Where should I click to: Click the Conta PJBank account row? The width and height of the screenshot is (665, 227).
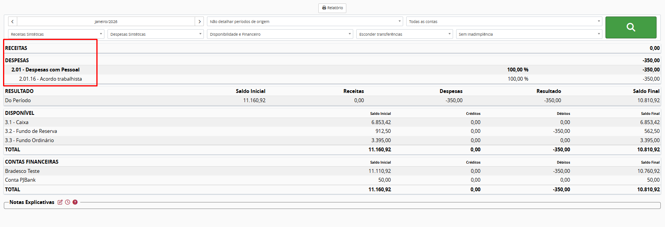click(x=20, y=180)
